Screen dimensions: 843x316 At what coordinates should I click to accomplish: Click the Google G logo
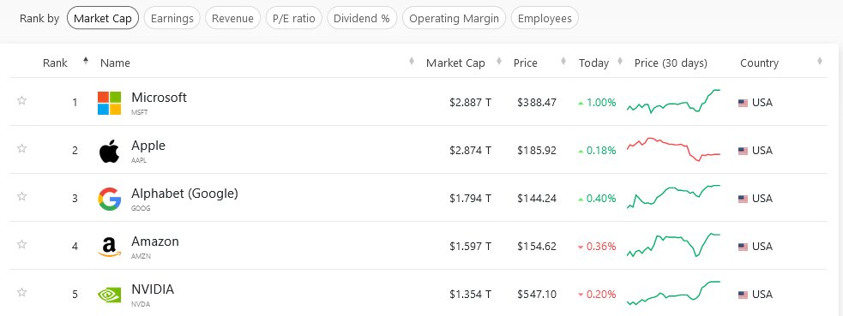pyautogui.click(x=109, y=199)
